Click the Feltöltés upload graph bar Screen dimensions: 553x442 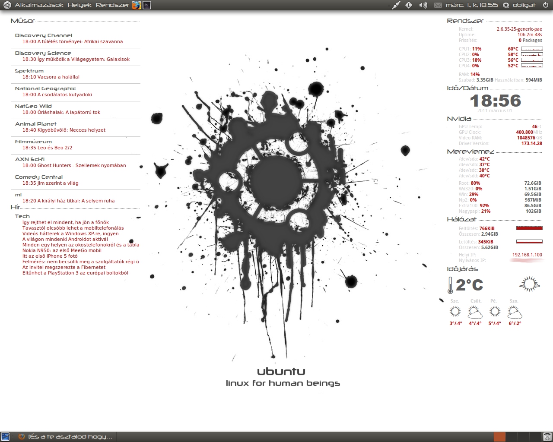click(529, 228)
